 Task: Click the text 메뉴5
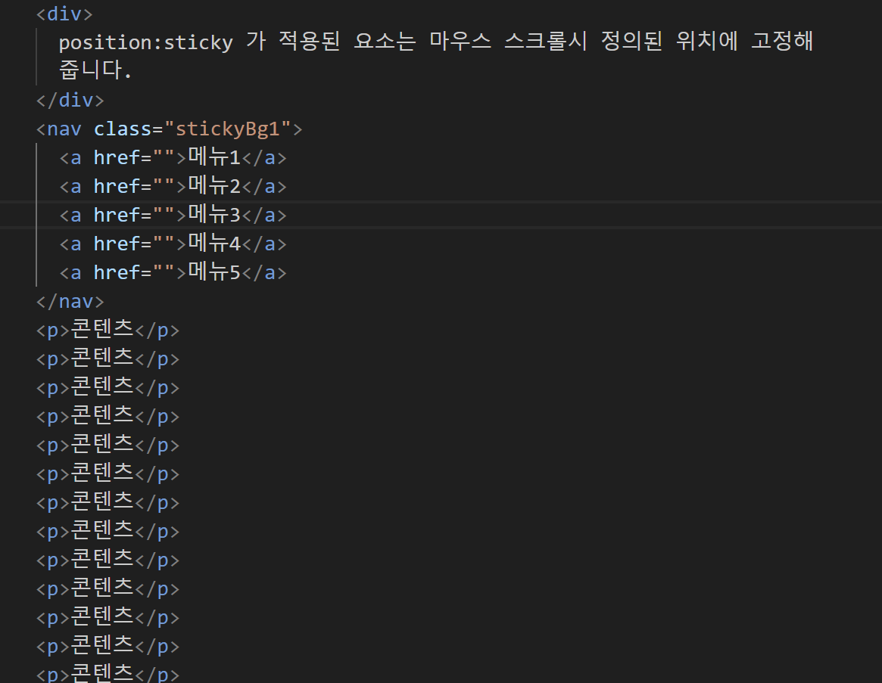[x=213, y=272]
